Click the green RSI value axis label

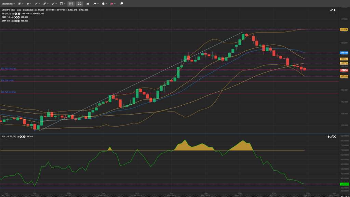click(344, 184)
